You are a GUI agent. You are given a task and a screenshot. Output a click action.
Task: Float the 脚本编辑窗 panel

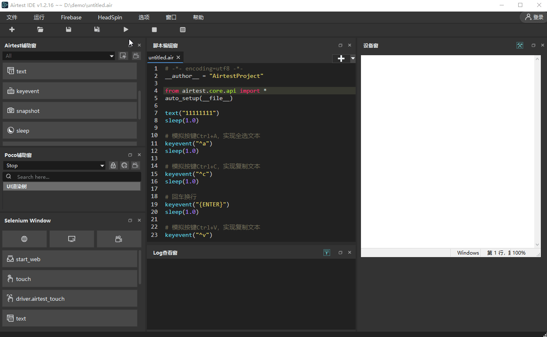340,45
